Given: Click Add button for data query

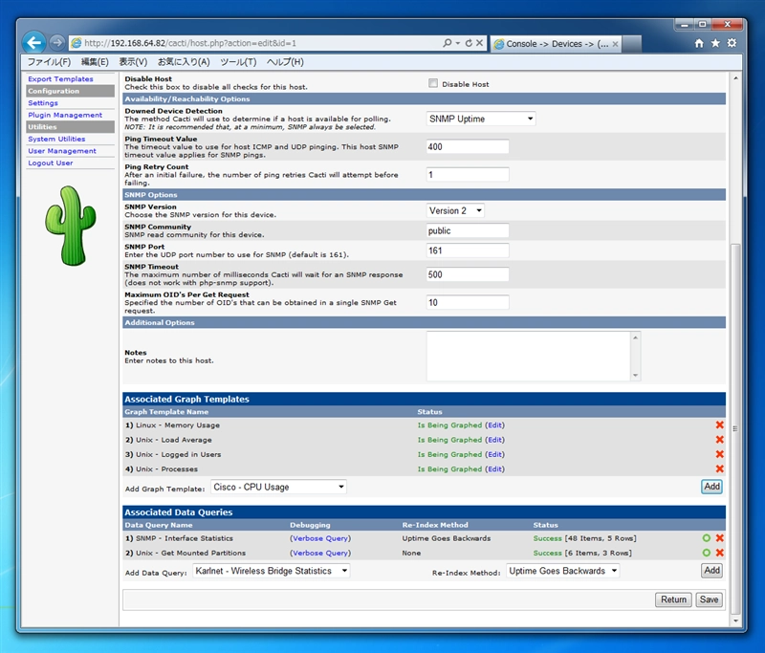Looking at the screenshot, I should [711, 570].
